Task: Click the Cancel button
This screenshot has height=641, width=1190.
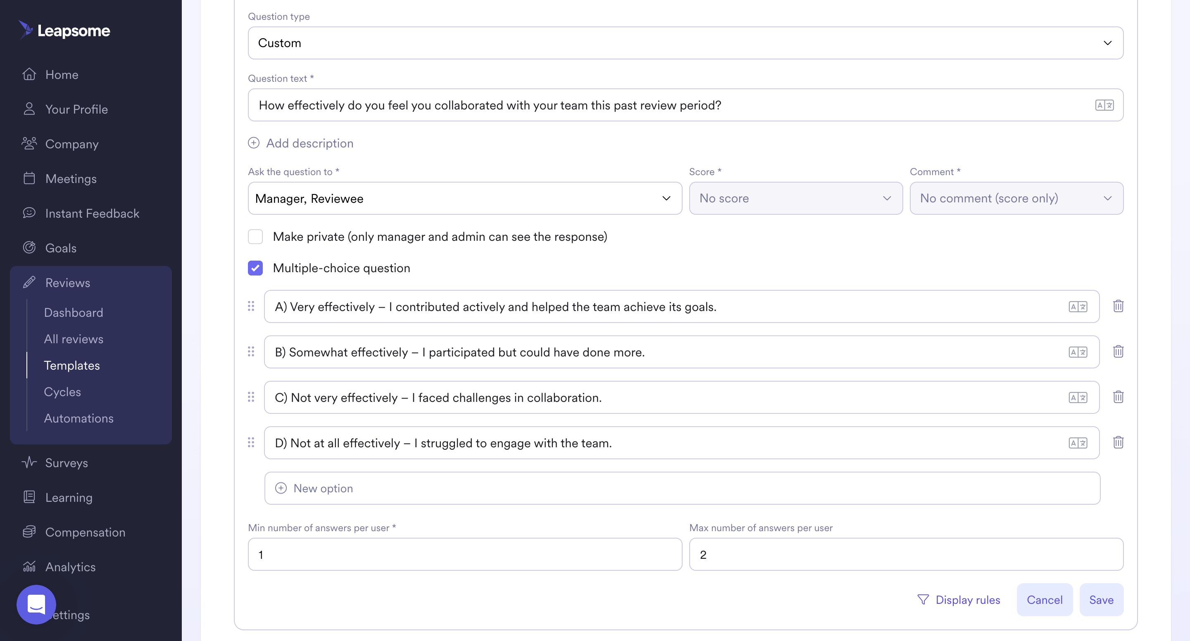Action: coord(1045,599)
